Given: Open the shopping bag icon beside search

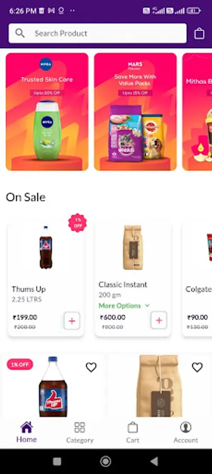Looking at the screenshot, I should (199, 33).
